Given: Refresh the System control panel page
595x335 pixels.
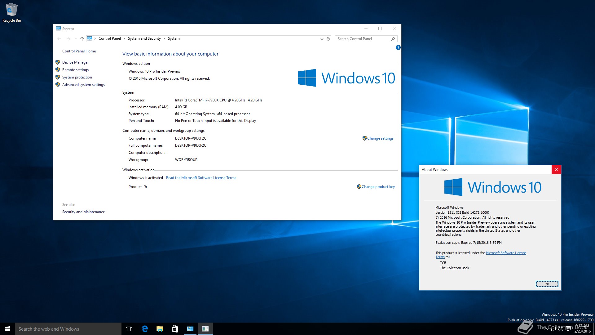Looking at the screenshot, I should pos(328,39).
